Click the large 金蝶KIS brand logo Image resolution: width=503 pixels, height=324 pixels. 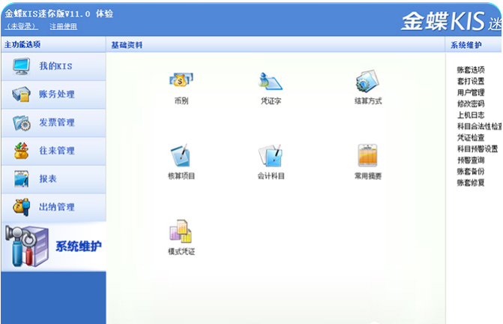pyautogui.click(x=443, y=21)
